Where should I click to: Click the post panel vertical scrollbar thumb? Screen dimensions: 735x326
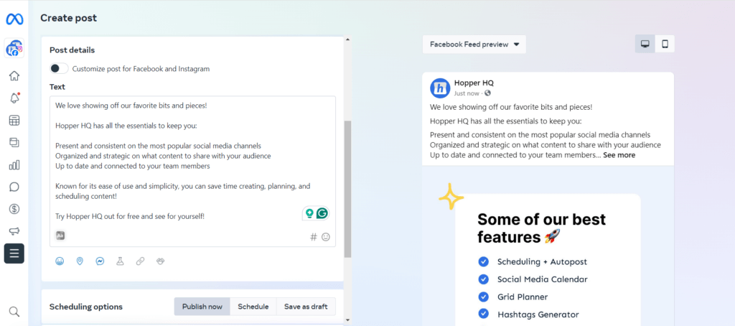pyautogui.click(x=347, y=189)
